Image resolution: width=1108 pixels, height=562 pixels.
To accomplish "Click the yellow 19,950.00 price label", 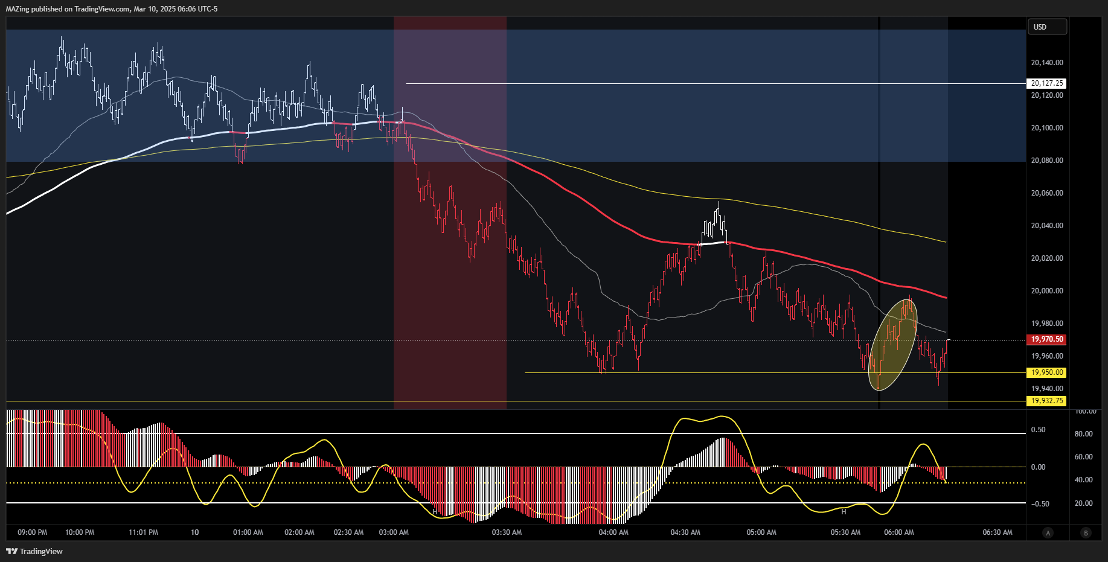I will coord(1047,372).
